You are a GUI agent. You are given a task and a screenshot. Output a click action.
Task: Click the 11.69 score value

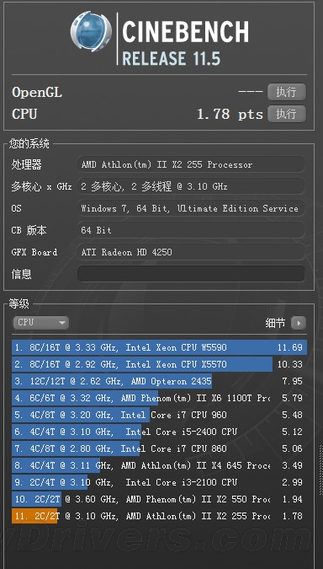click(x=290, y=347)
